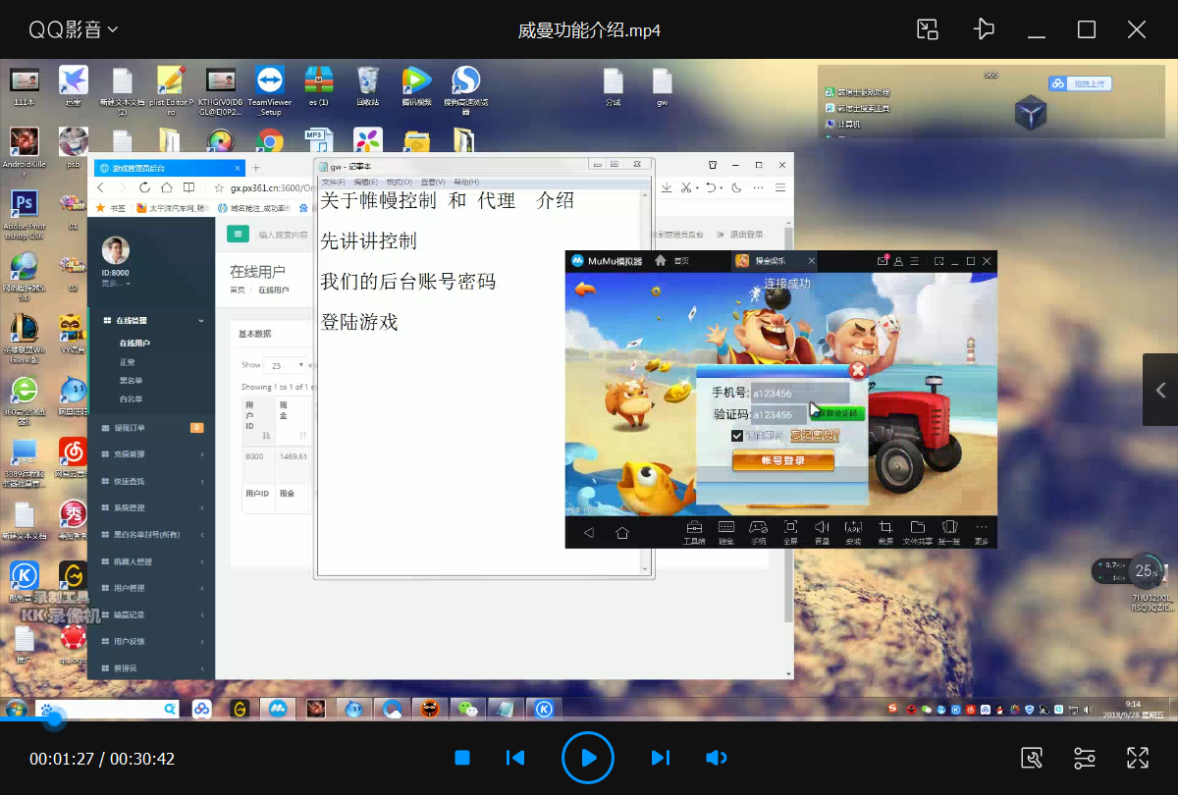Screen dimensions: 1178x795
Task: Open MuMu 更多 more options
Action: click(x=981, y=531)
